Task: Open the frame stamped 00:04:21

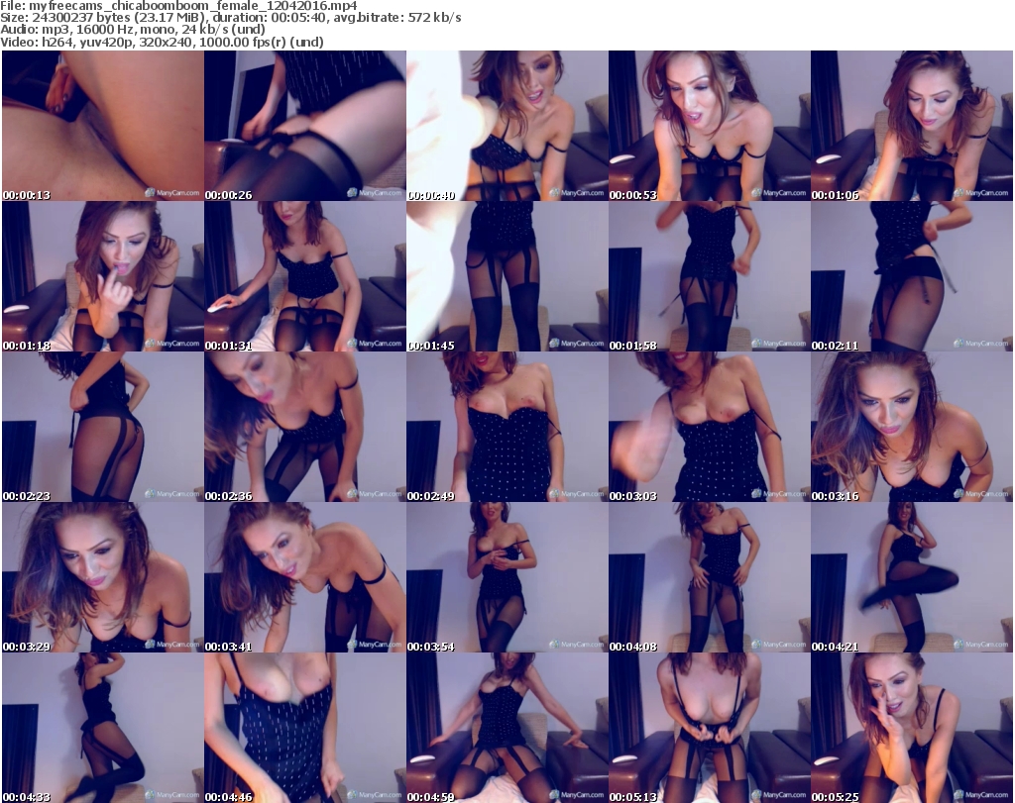Action: (912, 577)
